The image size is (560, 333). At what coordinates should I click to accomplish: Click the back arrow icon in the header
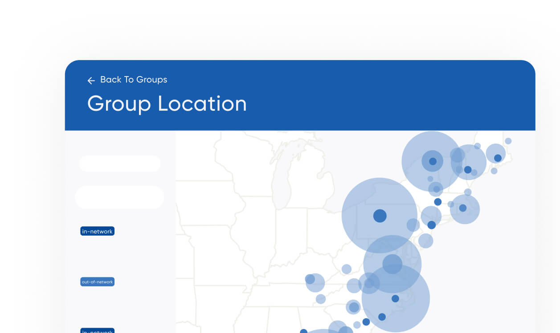tap(91, 80)
